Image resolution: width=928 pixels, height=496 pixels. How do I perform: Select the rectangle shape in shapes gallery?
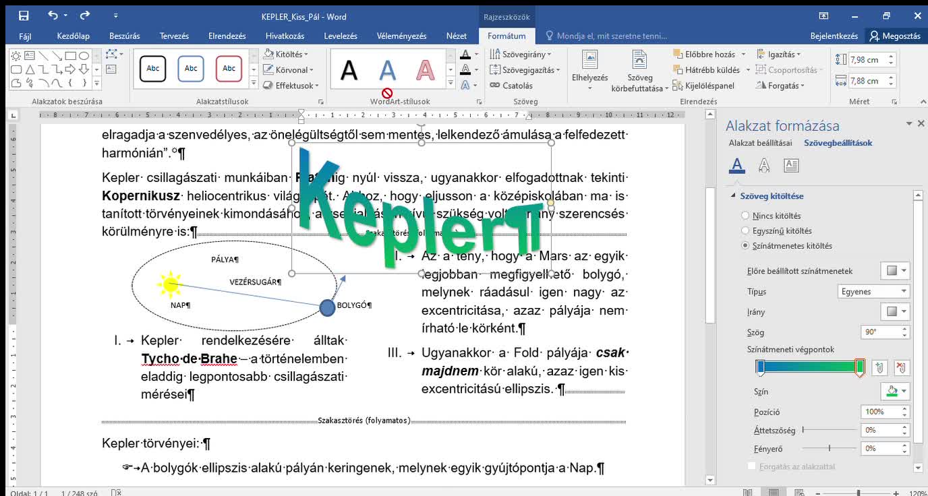click(69, 56)
